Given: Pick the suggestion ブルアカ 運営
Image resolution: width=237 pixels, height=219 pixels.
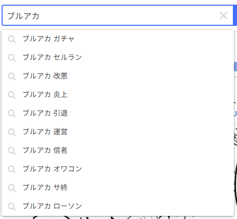Looking at the screenshot, I should [118, 132].
